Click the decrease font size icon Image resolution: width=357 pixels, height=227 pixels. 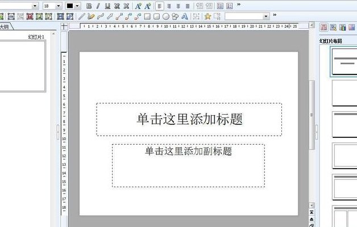148,6
